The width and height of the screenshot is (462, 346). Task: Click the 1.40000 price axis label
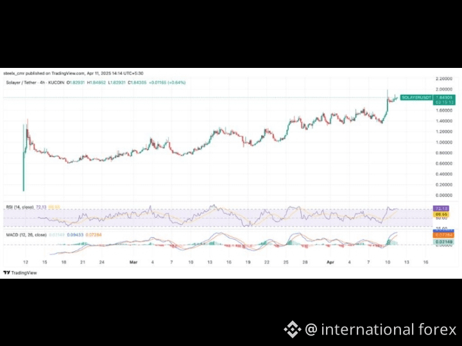click(444, 121)
